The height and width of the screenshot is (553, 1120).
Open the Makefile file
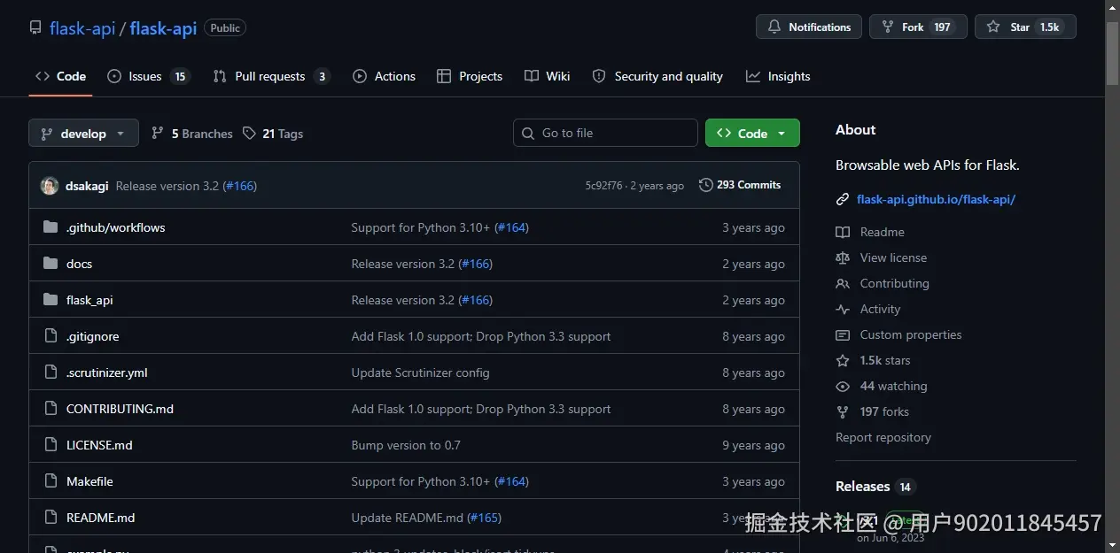[x=89, y=481]
